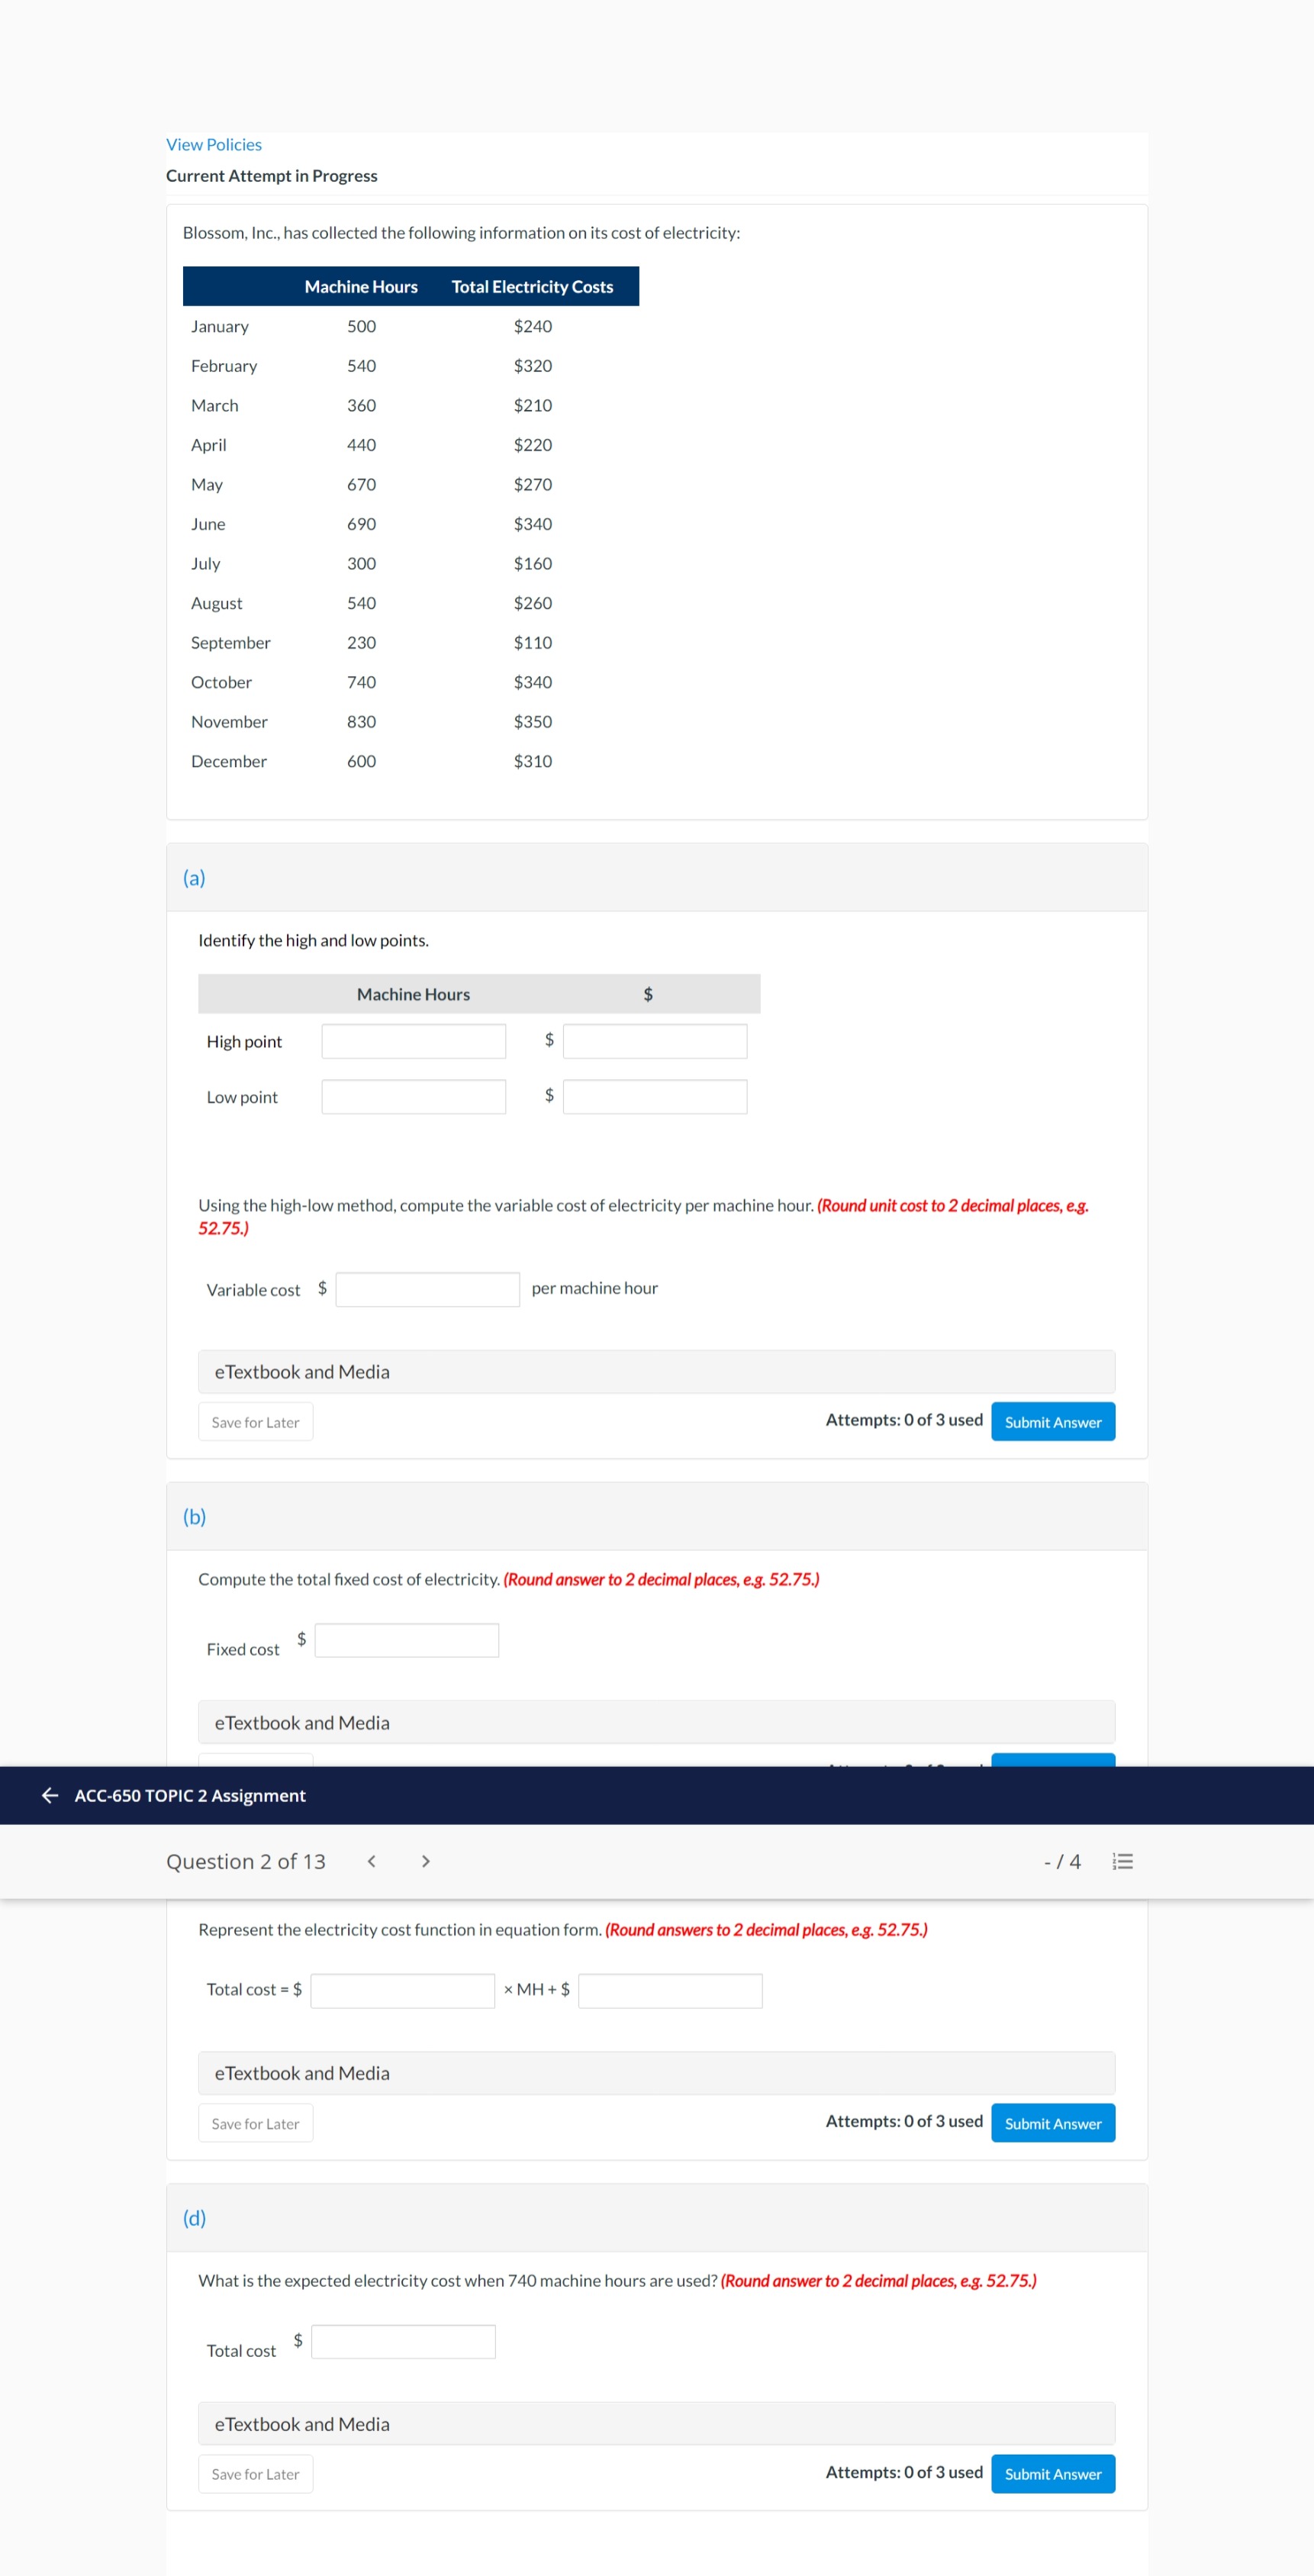Viewport: 1314px width, 2576px height.
Task: Click the Variable cost per machine hour field
Action: [427, 1289]
